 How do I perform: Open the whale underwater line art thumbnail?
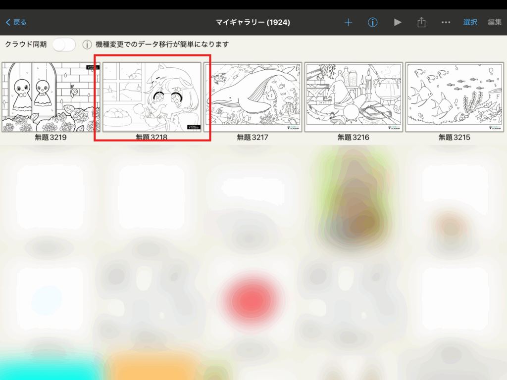pyautogui.click(x=253, y=97)
